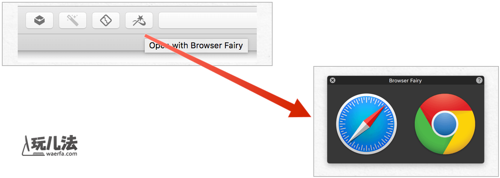Choose the Google Chrome icon
Viewport: 500px width, 178px height.
445,124
